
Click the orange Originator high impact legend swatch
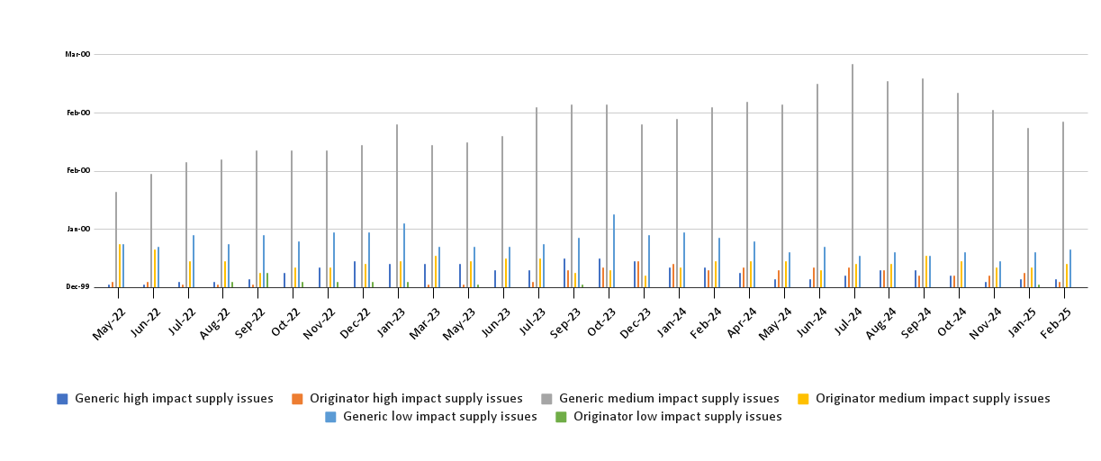tap(297, 399)
